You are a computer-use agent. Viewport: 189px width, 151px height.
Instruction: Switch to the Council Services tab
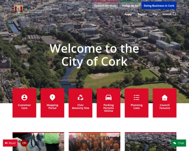[x=105, y=6]
